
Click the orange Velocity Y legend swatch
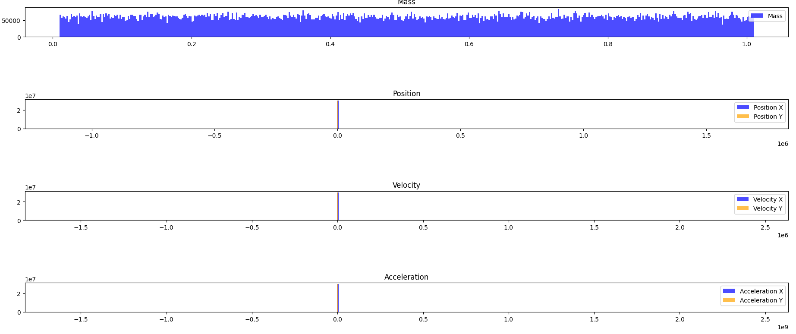tap(743, 208)
